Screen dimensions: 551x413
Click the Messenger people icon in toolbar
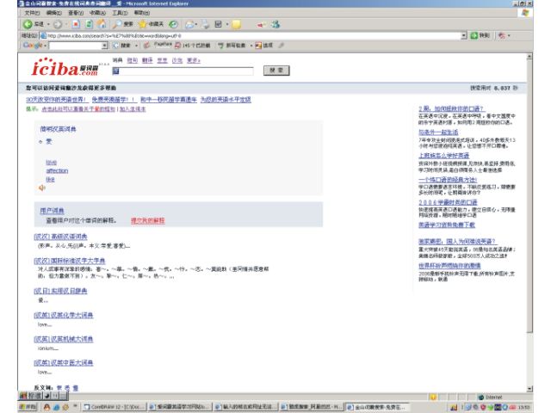[275, 24]
